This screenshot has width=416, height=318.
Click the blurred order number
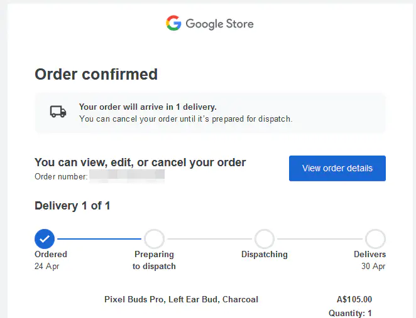(127, 176)
